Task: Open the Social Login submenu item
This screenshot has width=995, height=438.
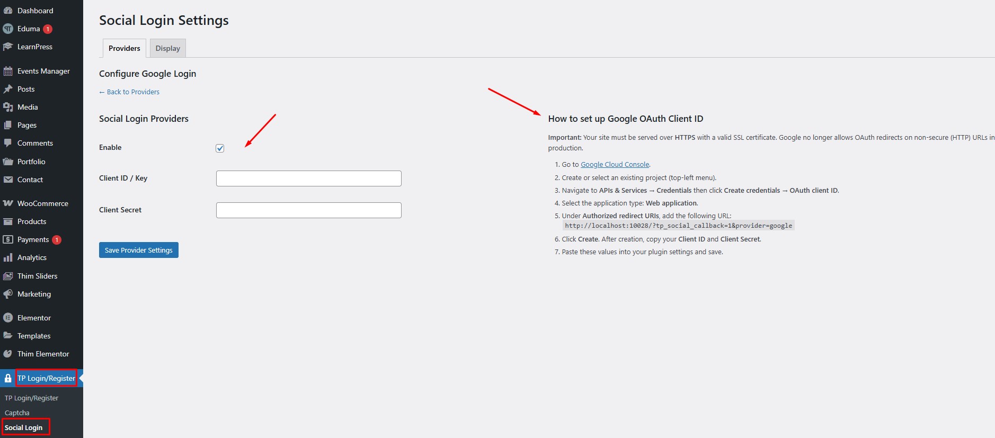Action: pos(24,427)
